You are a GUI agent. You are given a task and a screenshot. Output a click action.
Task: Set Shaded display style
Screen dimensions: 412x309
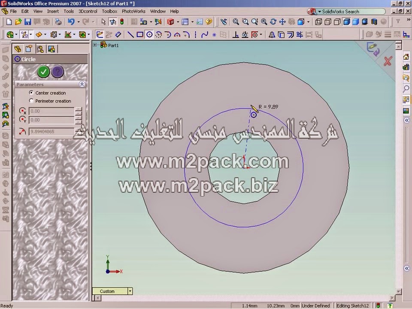(355, 22)
